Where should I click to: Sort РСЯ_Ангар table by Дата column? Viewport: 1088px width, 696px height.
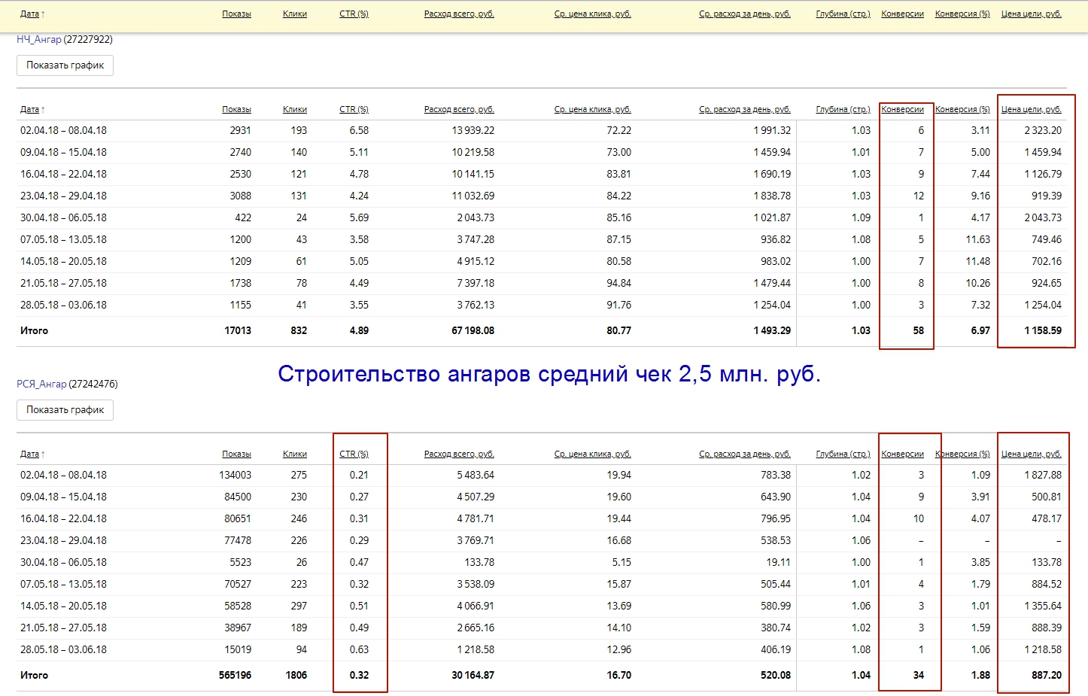coord(29,454)
